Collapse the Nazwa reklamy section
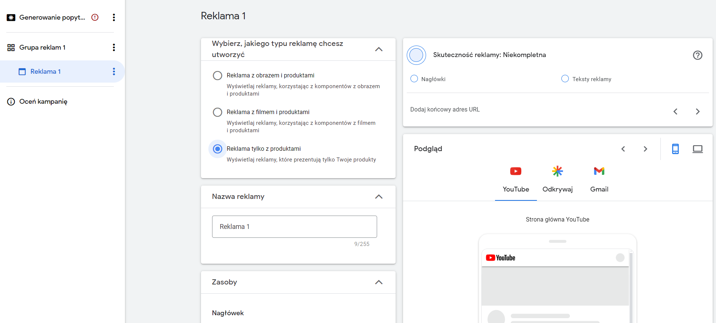 [379, 197]
